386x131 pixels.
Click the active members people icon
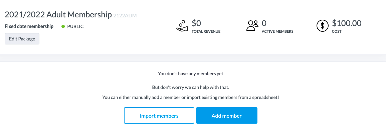click(x=252, y=26)
